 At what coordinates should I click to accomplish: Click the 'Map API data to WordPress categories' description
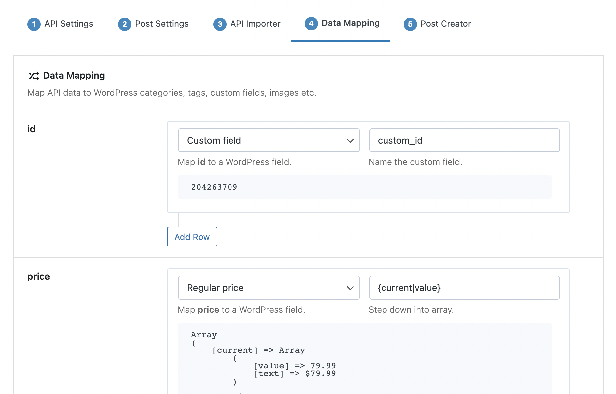pyautogui.click(x=172, y=93)
